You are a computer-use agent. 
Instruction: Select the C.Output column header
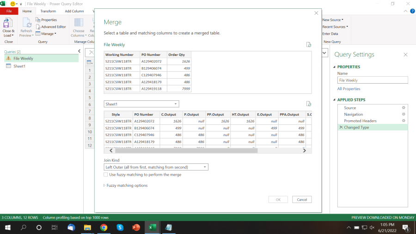[x=171, y=115]
